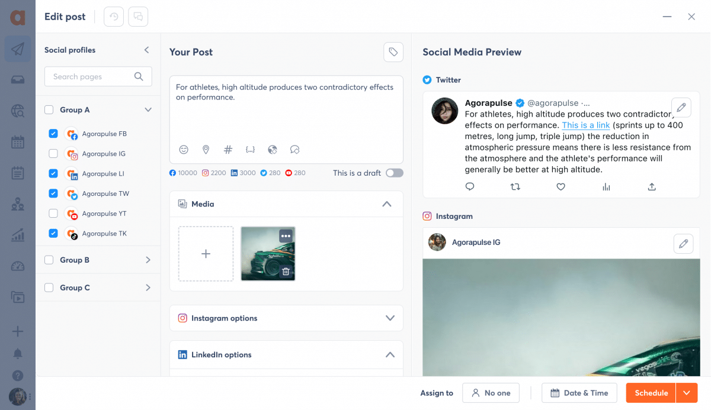The width and height of the screenshot is (711, 410).
Task: Open the speedometer dashboard icon
Action: [18, 266]
